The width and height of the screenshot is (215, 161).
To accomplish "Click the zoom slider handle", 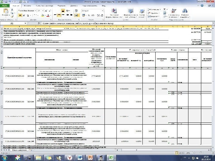I will click(201, 153).
